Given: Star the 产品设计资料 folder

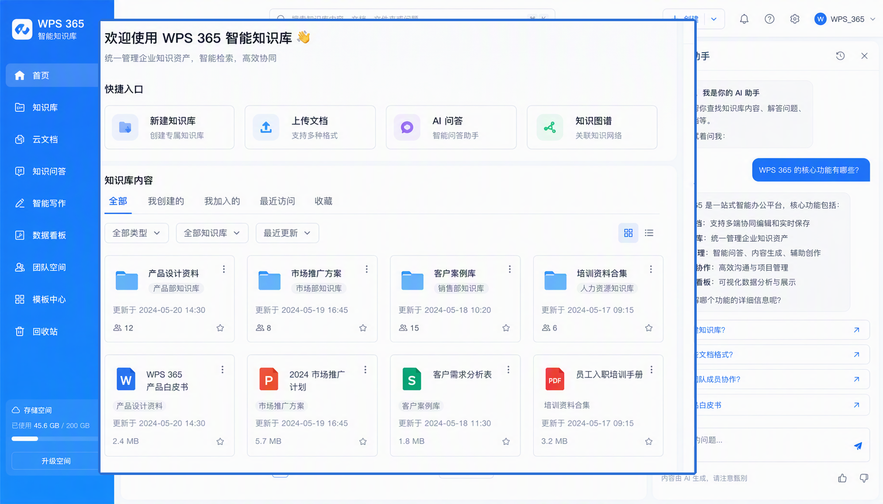Looking at the screenshot, I should (x=220, y=328).
